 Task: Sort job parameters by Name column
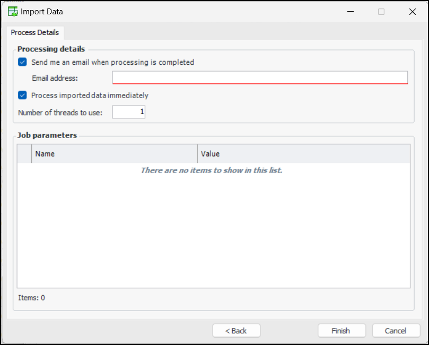[114, 154]
